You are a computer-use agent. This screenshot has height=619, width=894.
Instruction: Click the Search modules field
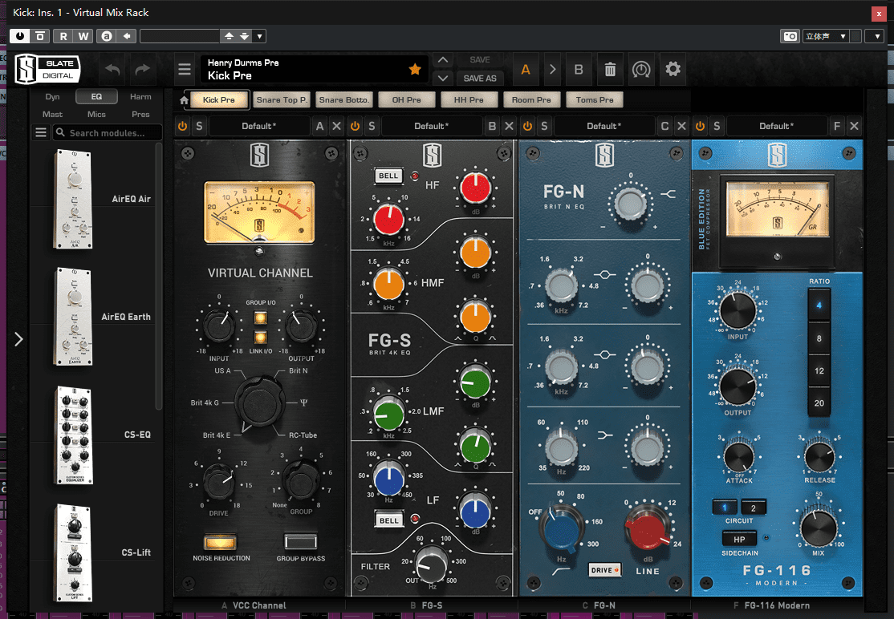(x=108, y=132)
